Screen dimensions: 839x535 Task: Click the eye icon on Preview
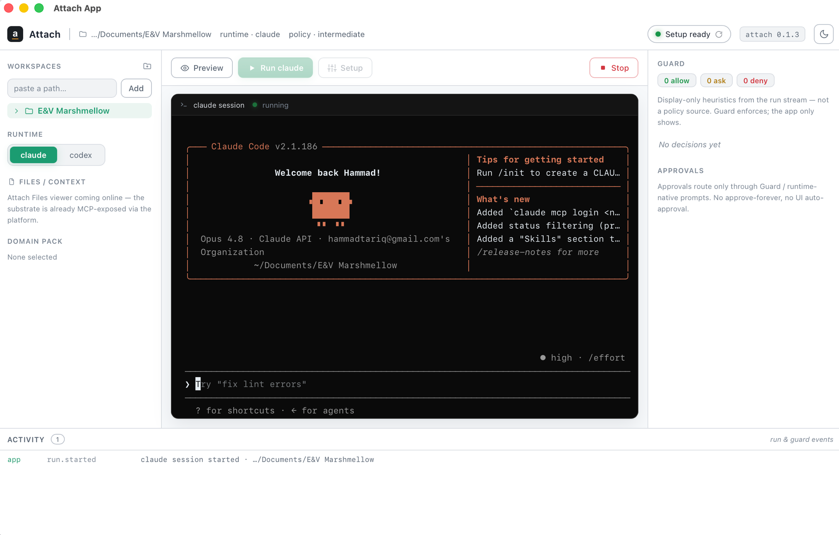coord(185,68)
